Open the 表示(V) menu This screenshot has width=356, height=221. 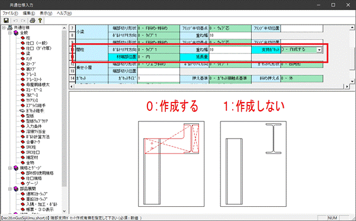point(46,13)
